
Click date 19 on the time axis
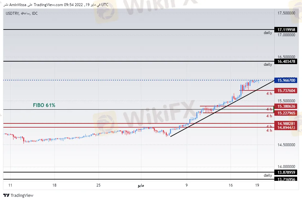coord(257,185)
